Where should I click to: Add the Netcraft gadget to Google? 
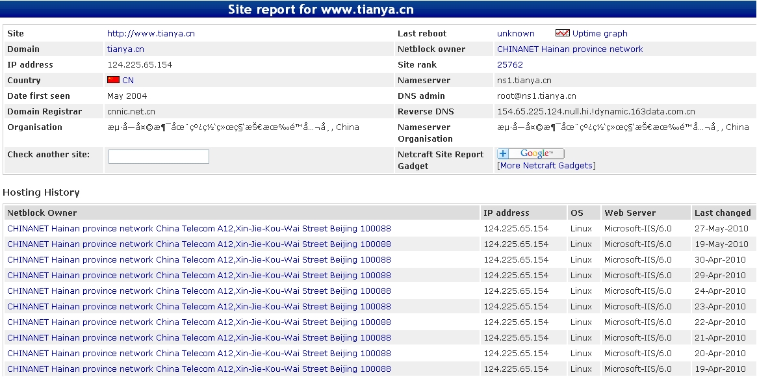tap(531, 153)
